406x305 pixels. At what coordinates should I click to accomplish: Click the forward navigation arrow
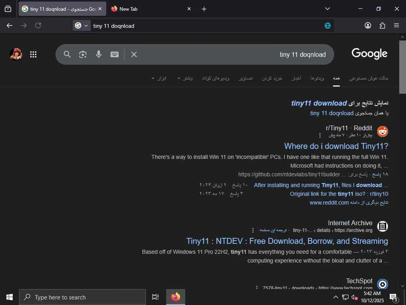click(24, 25)
